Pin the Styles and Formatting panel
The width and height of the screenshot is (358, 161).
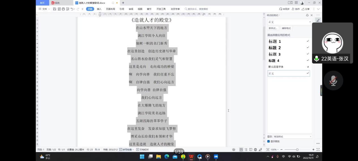point(307,15)
